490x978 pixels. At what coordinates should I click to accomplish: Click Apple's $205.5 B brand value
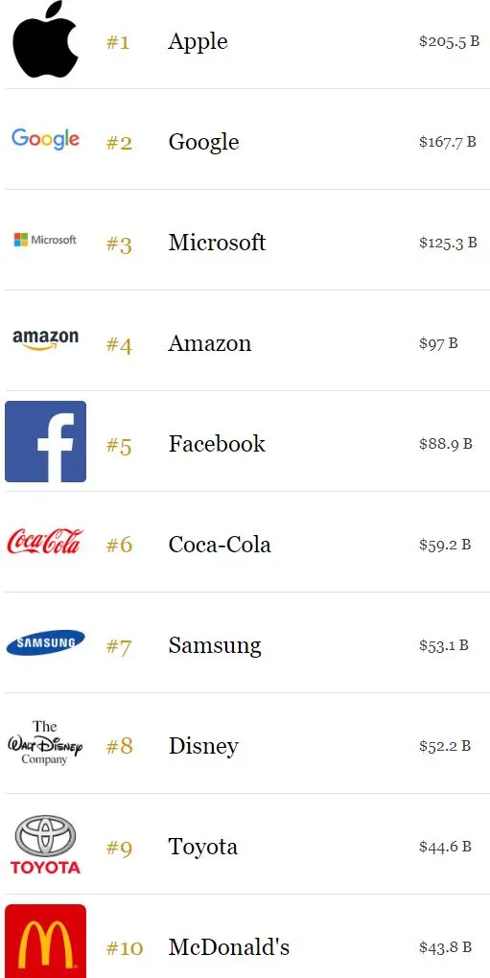[x=450, y=42]
